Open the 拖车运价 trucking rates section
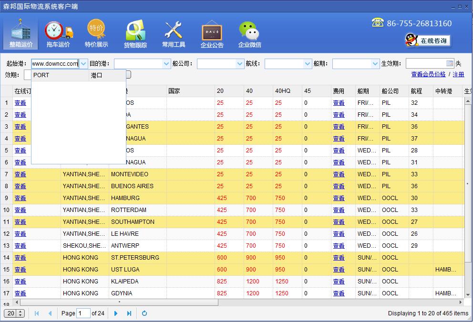 click(x=58, y=34)
